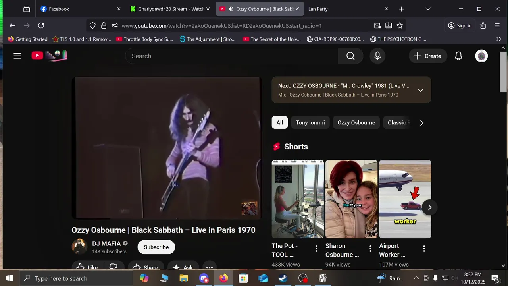Switch to the Facebook tab

tap(81, 9)
